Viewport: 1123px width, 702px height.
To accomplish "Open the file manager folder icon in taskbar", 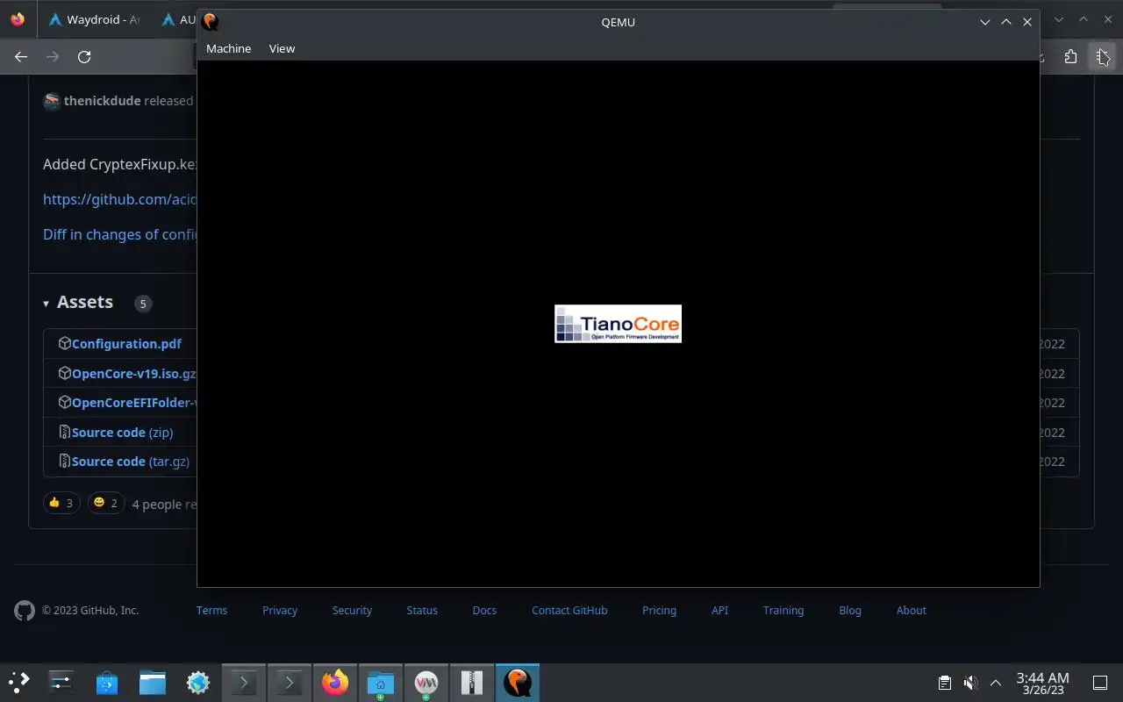I will coord(152,682).
